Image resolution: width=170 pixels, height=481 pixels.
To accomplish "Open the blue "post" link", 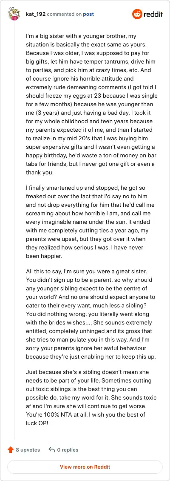I will [x=88, y=14].
